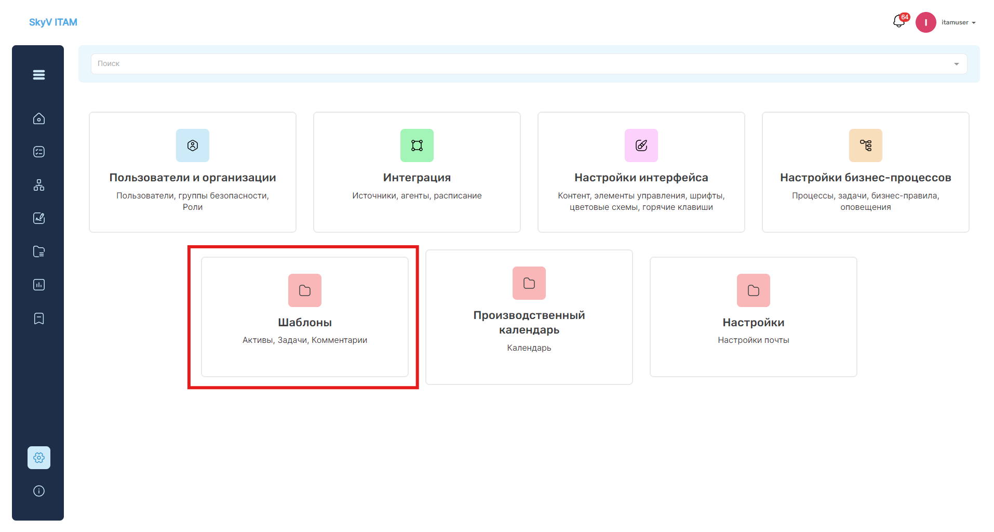Click text 'Источники, агенты, расписание'
Viewport: 994px width, 532px height.
point(417,196)
